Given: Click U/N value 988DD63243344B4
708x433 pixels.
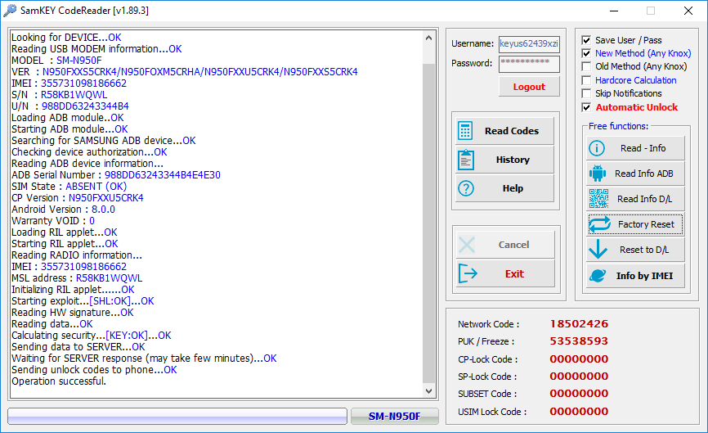Looking at the screenshot, I should [x=85, y=106].
